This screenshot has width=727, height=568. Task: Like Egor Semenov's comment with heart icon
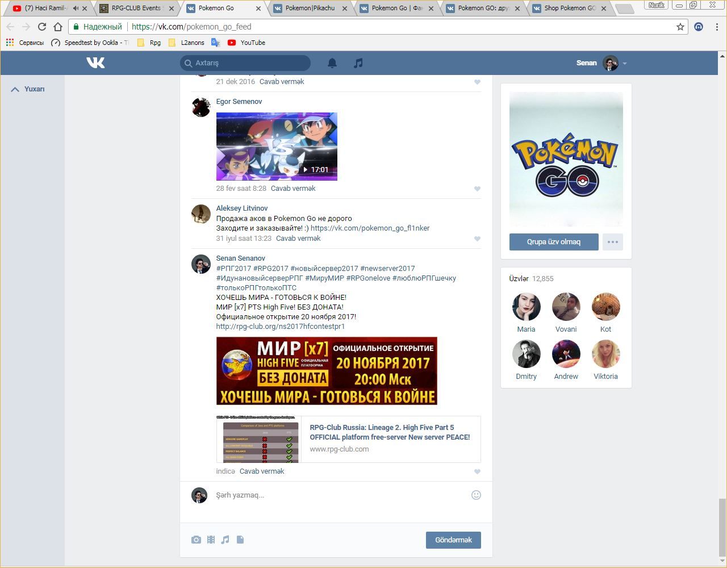(x=477, y=189)
